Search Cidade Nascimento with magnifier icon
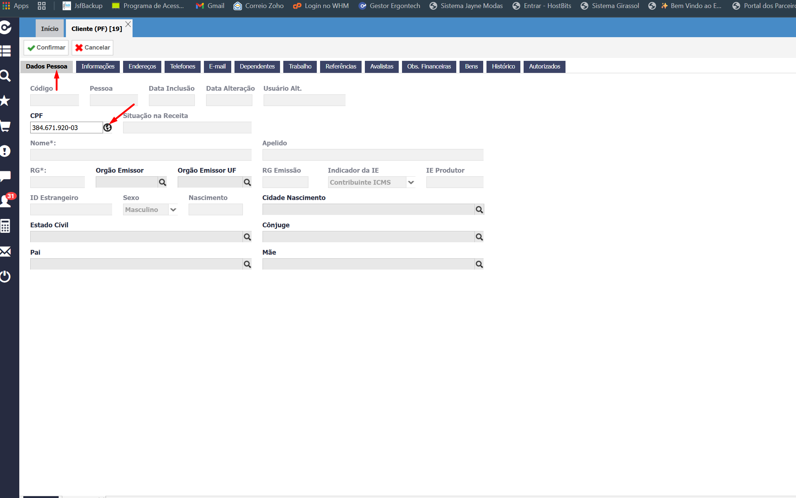The image size is (796, 498). 479,209
